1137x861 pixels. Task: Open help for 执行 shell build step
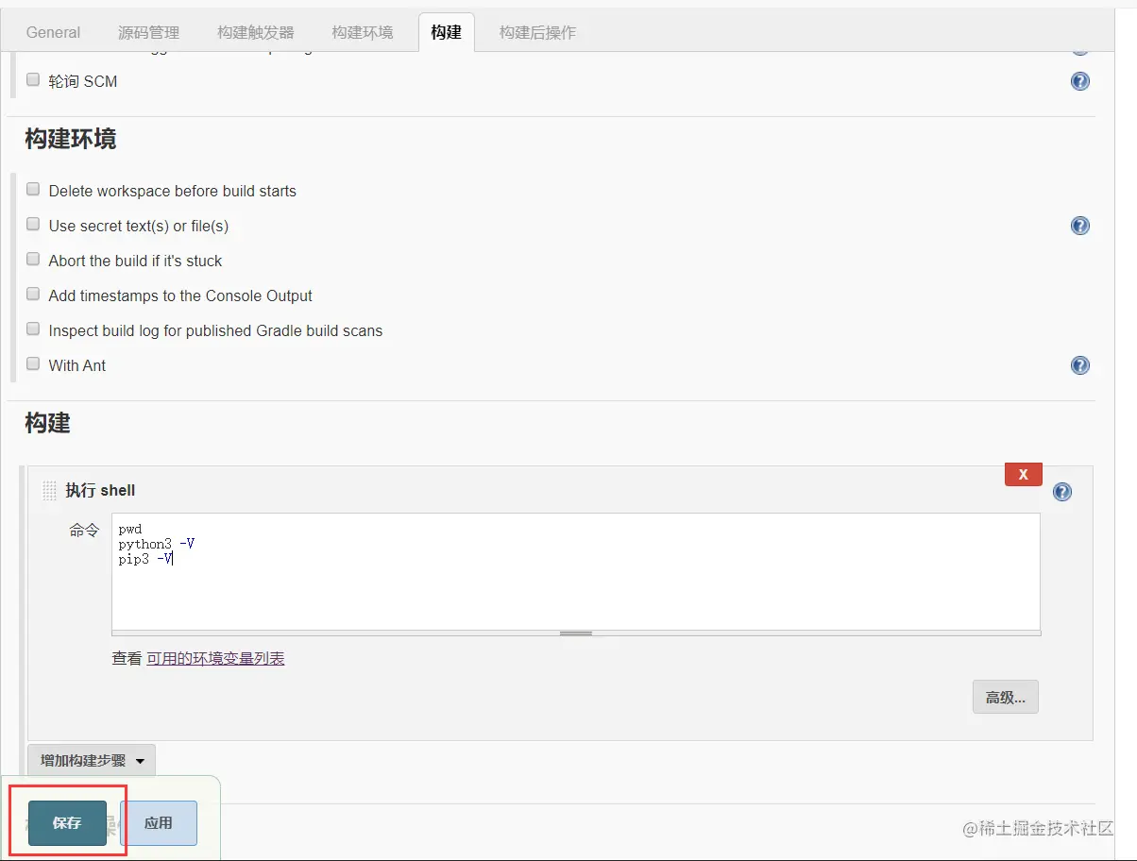[x=1062, y=492]
